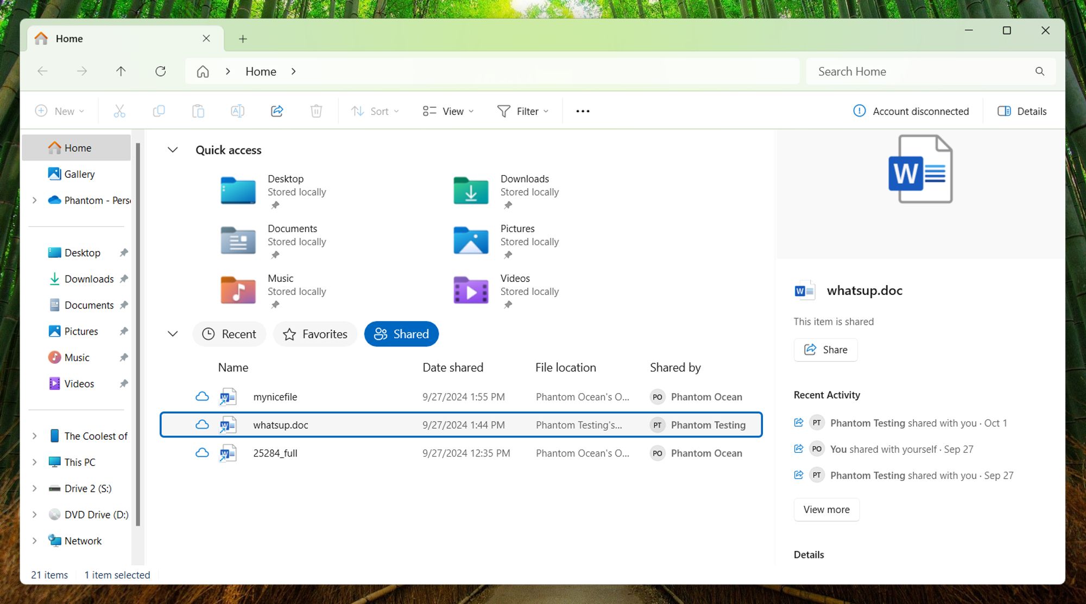Image resolution: width=1086 pixels, height=604 pixels.
Task: Select the Shared tab
Action: [x=401, y=334]
